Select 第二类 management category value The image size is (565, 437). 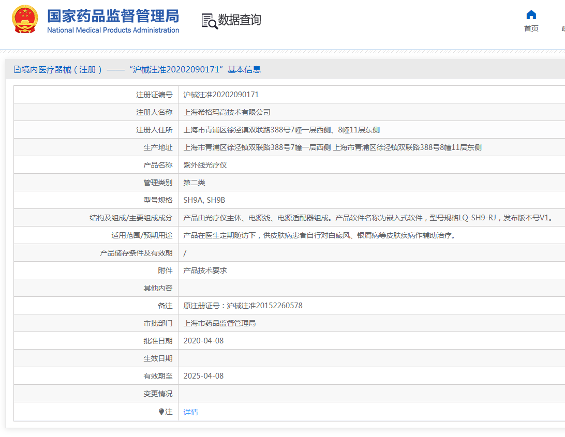(x=194, y=183)
